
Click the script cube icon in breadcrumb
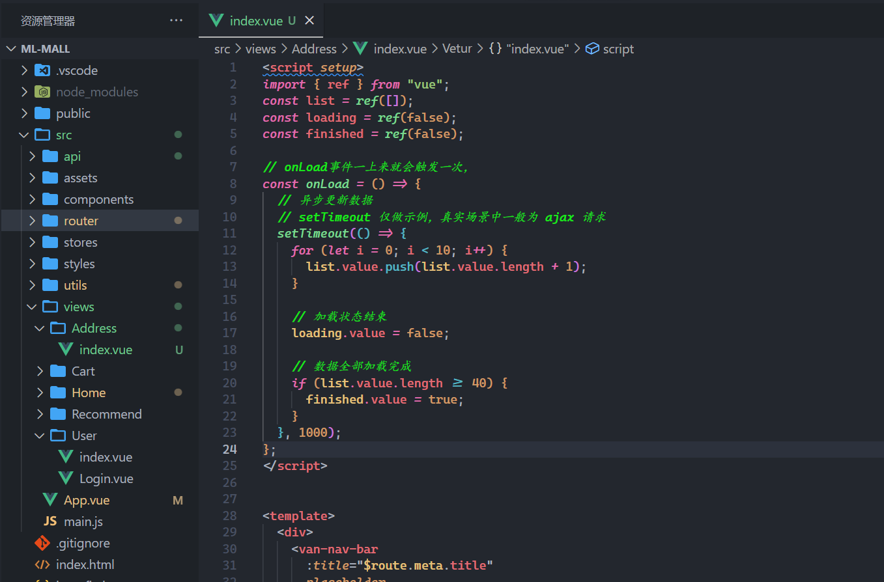tap(592, 49)
